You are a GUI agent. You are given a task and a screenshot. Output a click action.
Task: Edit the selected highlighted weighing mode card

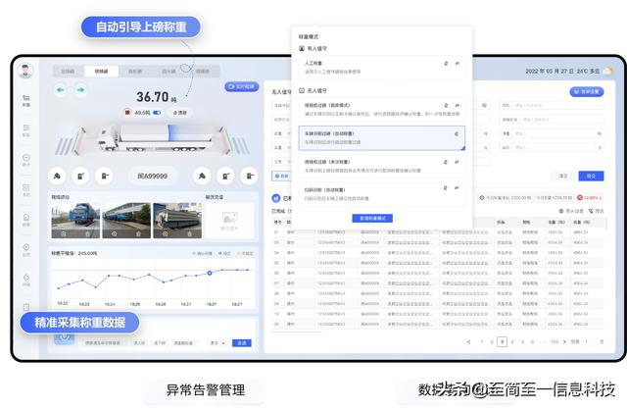click(x=457, y=133)
